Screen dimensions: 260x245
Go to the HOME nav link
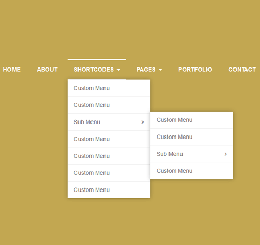[x=11, y=70]
